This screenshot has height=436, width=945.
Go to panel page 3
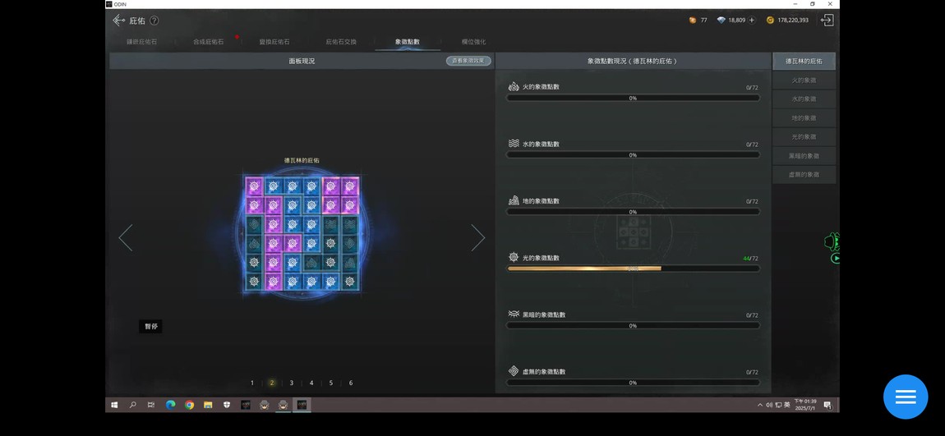[x=292, y=383]
